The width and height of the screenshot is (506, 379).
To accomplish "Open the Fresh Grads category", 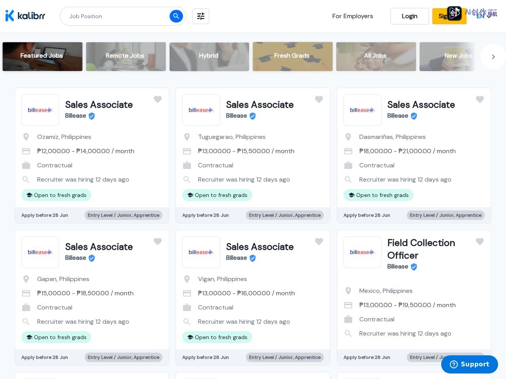I will pos(293,56).
